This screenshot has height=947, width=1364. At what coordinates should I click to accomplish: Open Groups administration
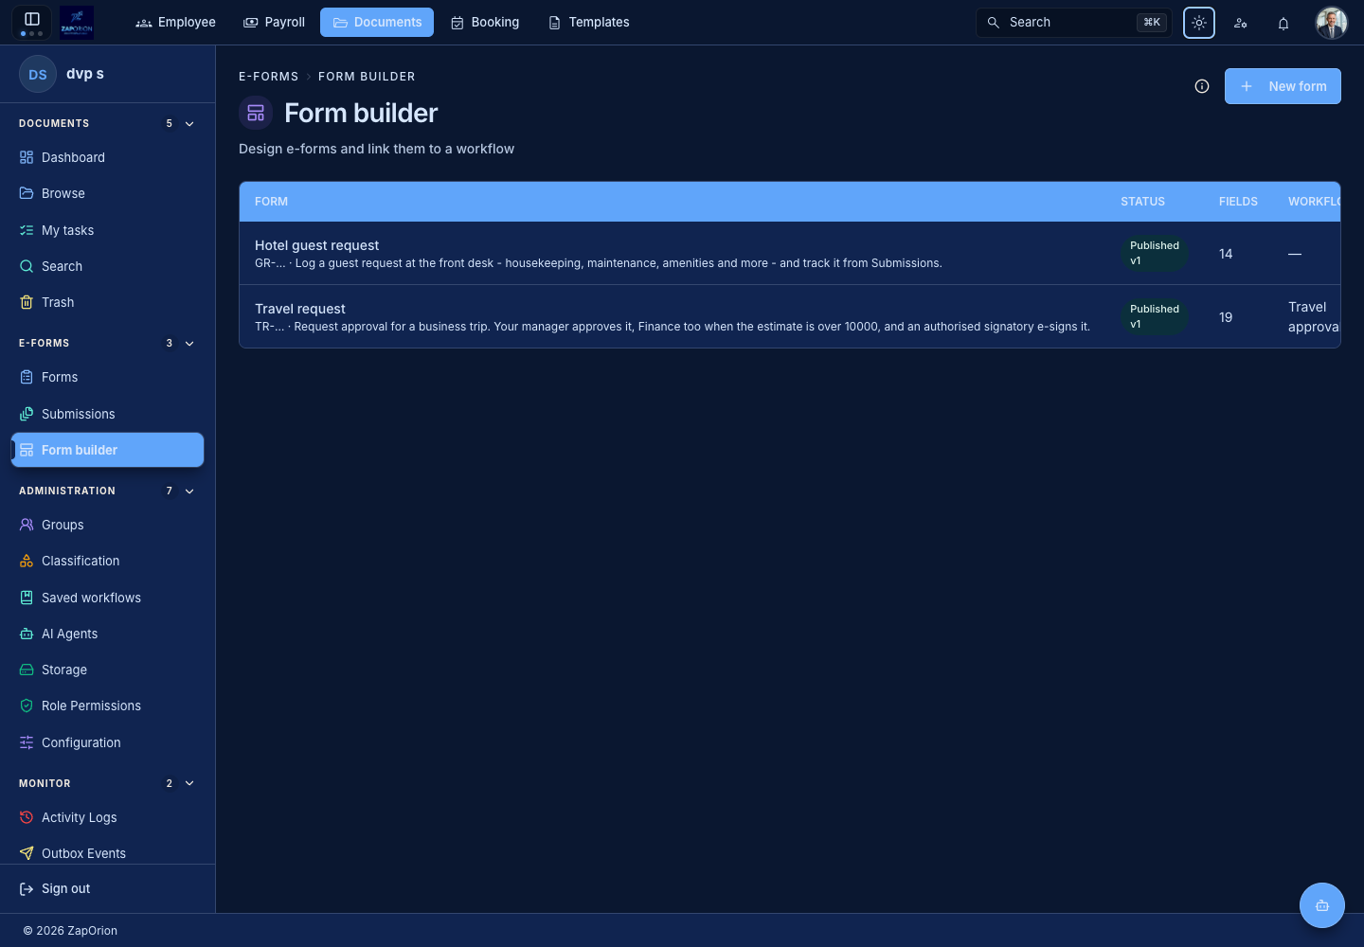107,525
